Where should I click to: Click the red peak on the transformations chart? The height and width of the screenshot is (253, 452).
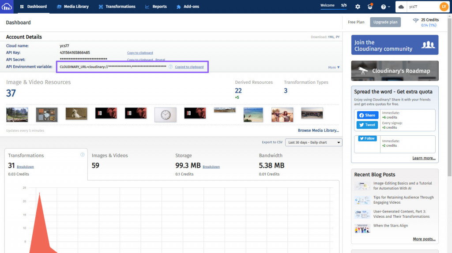[x=39, y=193]
